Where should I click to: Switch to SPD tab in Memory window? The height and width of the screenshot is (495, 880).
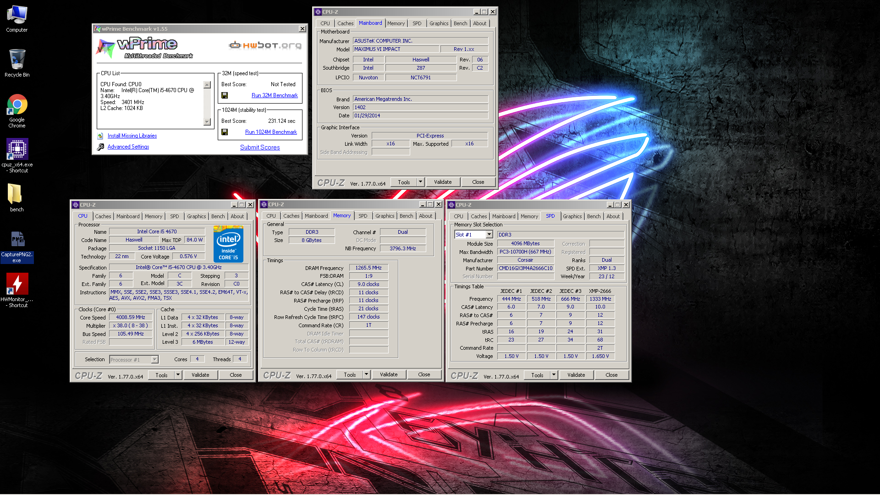click(x=363, y=216)
